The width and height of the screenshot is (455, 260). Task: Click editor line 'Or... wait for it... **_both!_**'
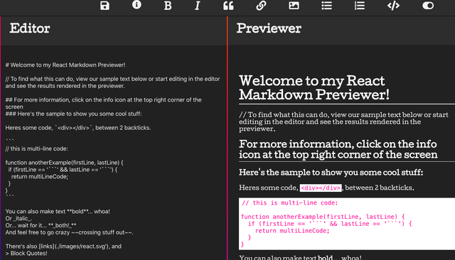click(41, 225)
